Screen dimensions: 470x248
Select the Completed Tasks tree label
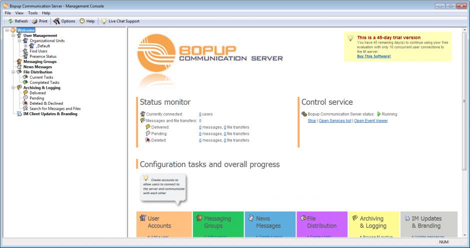(x=44, y=82)
